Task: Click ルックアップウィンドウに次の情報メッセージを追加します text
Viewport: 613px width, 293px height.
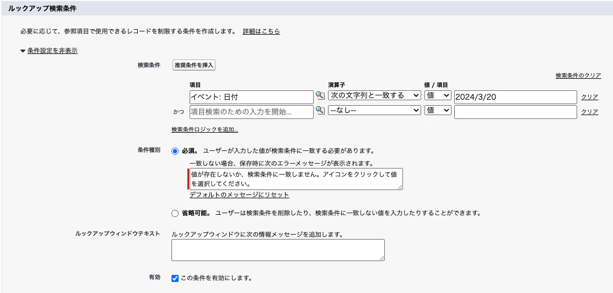Action: (x=257, y=235)
